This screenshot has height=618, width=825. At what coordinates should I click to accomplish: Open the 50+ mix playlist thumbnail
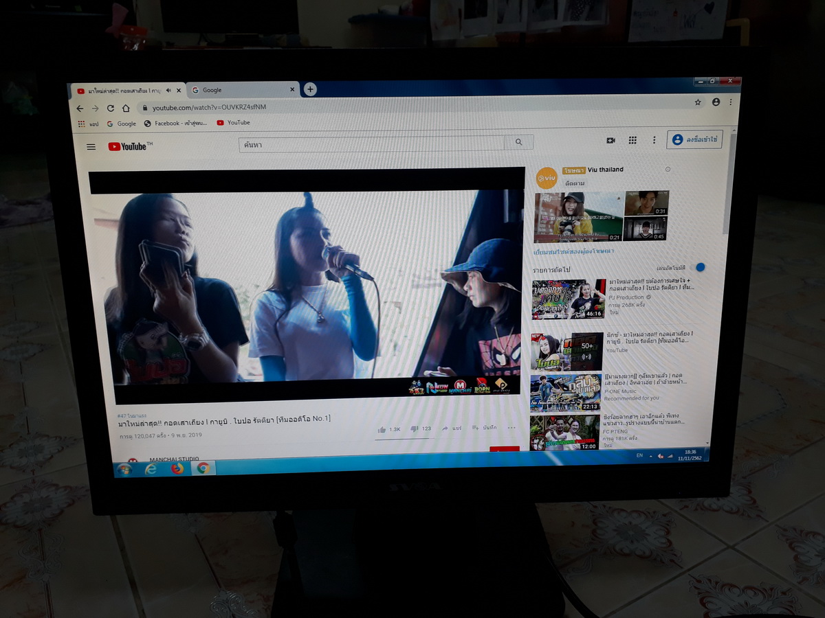(566, 352)
